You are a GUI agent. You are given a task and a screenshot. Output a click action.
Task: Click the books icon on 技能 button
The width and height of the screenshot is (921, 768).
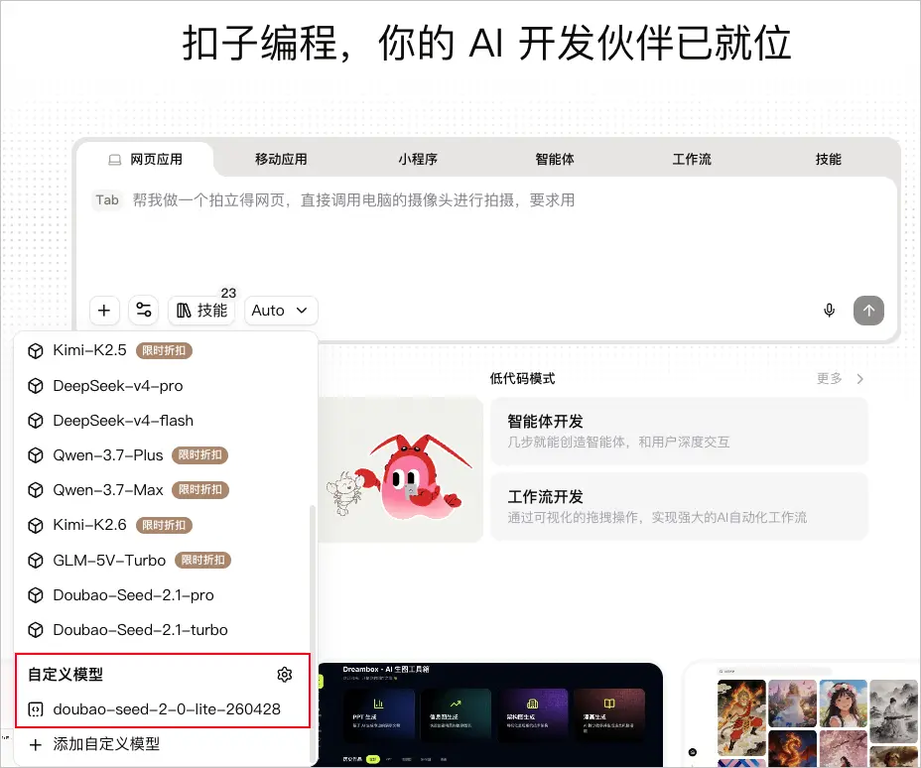(x=184, y=310)
